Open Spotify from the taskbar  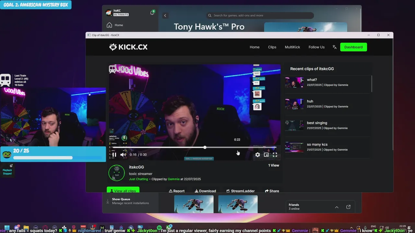tap(159, 228)
